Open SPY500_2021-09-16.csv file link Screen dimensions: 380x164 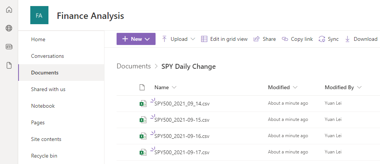click(x=182, y=136)
